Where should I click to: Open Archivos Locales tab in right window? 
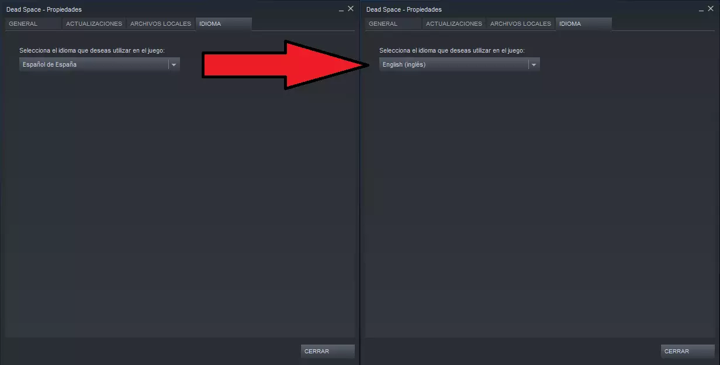521,24
